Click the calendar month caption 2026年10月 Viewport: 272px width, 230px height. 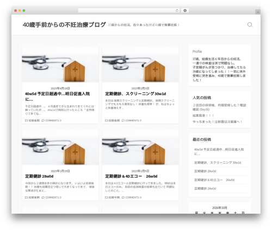coord(220,208)
